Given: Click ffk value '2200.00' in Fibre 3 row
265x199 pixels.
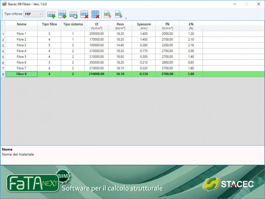Looking at the screenshot, I should pyautogui.click(x=167, y=45).
